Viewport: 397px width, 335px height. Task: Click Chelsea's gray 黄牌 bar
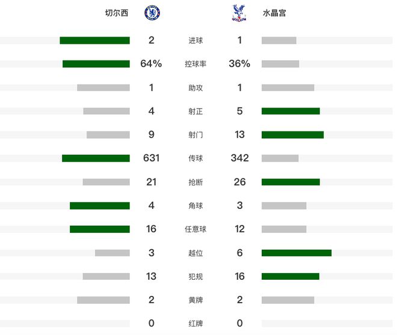pos(103,300)
